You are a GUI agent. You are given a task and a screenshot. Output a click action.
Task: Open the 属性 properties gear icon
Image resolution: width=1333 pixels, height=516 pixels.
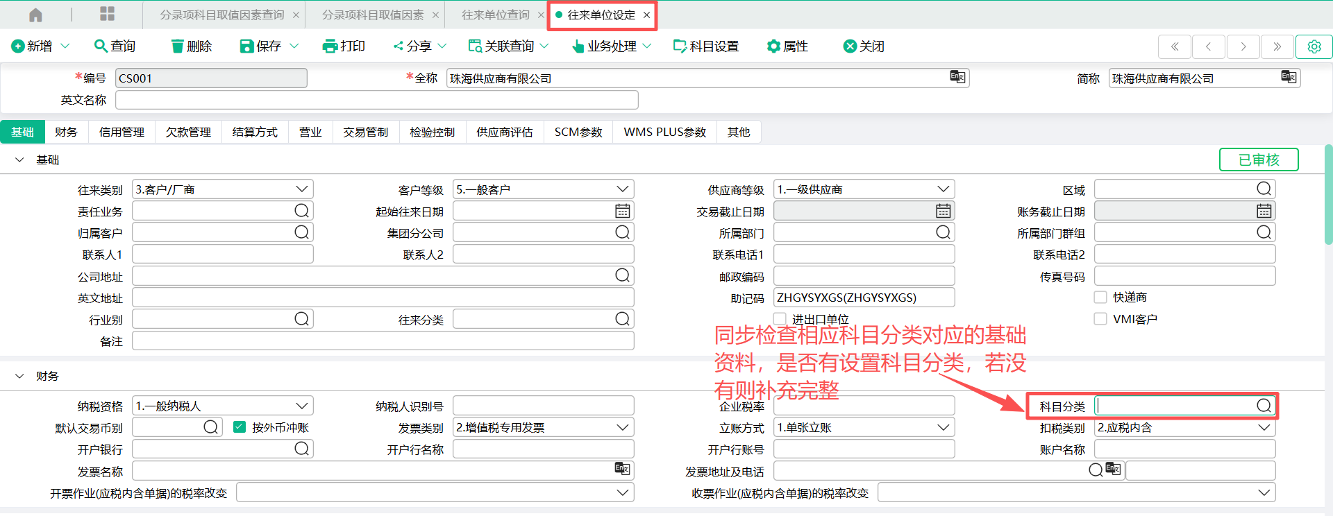(773, 46)
